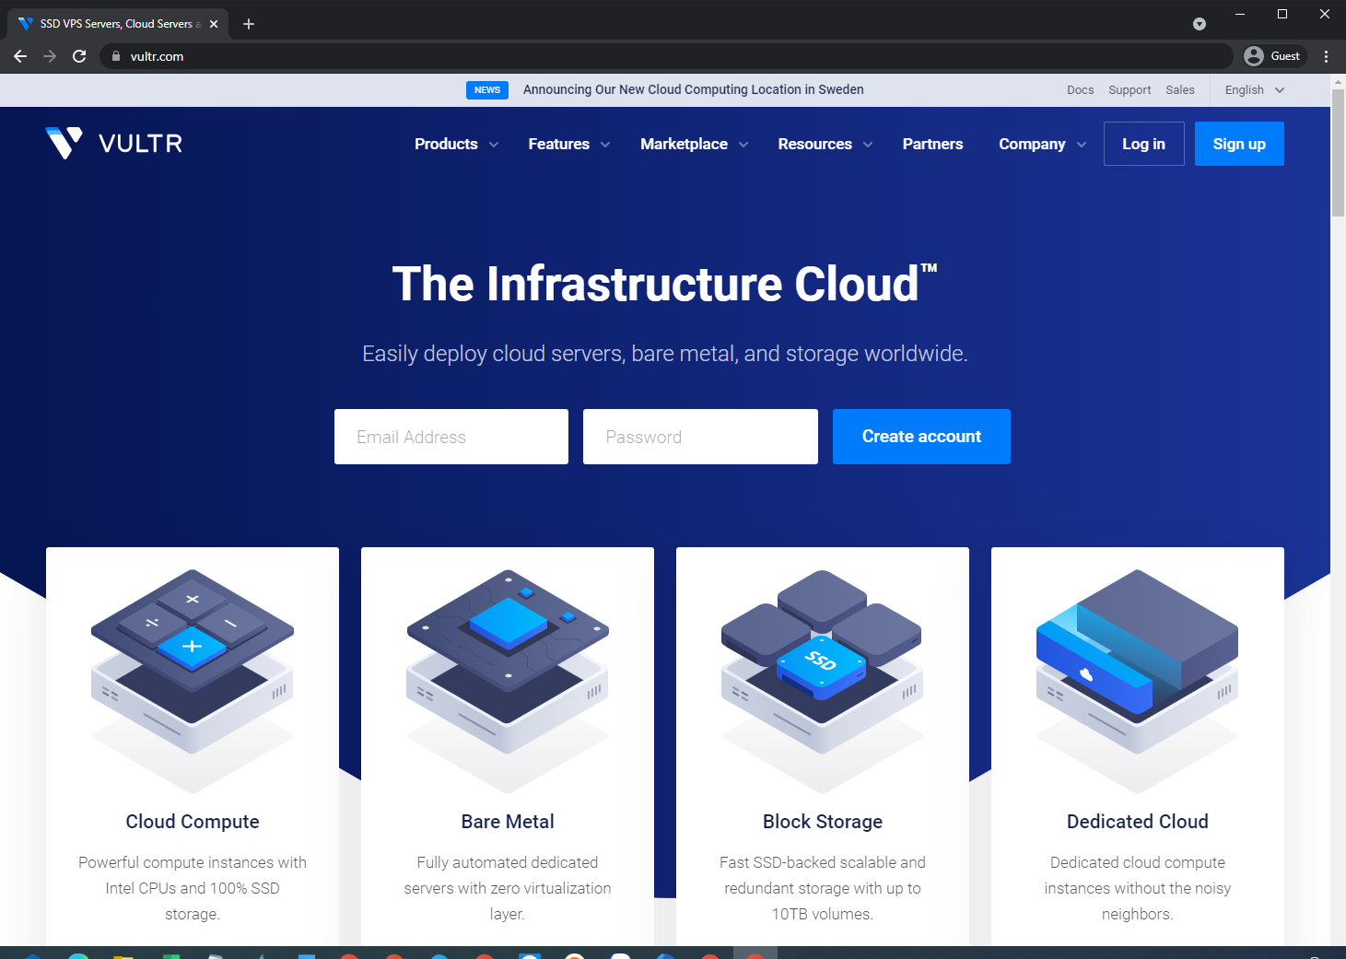Click into the Email Address field
This screenshot has width=1346, height=959.
(451, 437)
